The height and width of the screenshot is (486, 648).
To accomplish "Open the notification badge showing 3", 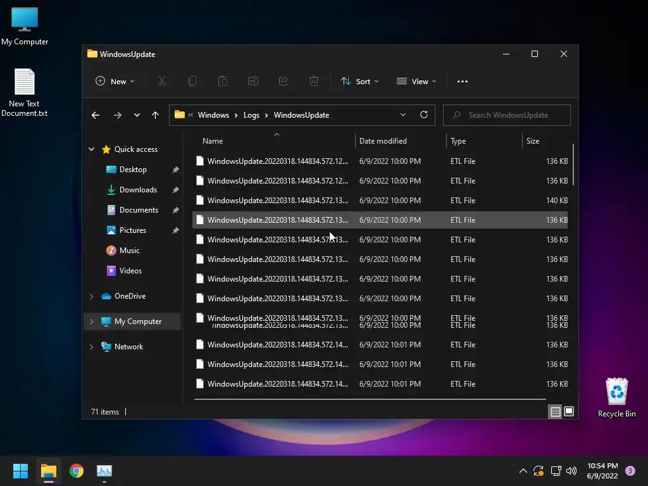I will click(630, 471).
